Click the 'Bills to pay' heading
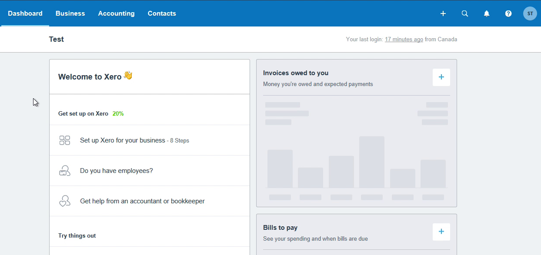Screen dimensions: 541x255 tap(281, 228)
